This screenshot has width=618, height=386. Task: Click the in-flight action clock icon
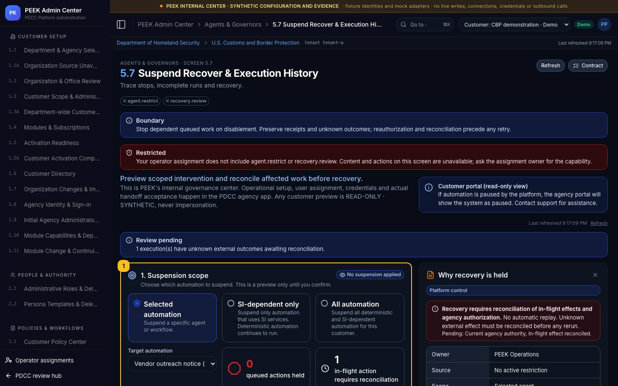[325, 368]
